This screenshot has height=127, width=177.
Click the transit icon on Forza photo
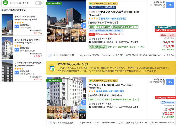tap(84, 26)
